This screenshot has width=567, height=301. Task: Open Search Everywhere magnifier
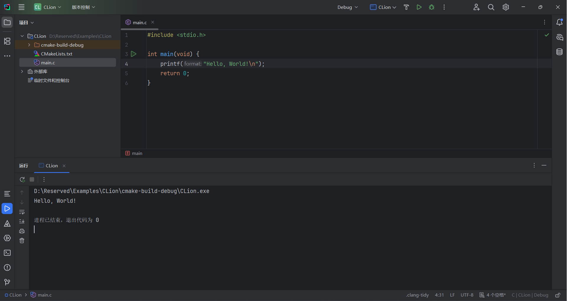(491, 7)
